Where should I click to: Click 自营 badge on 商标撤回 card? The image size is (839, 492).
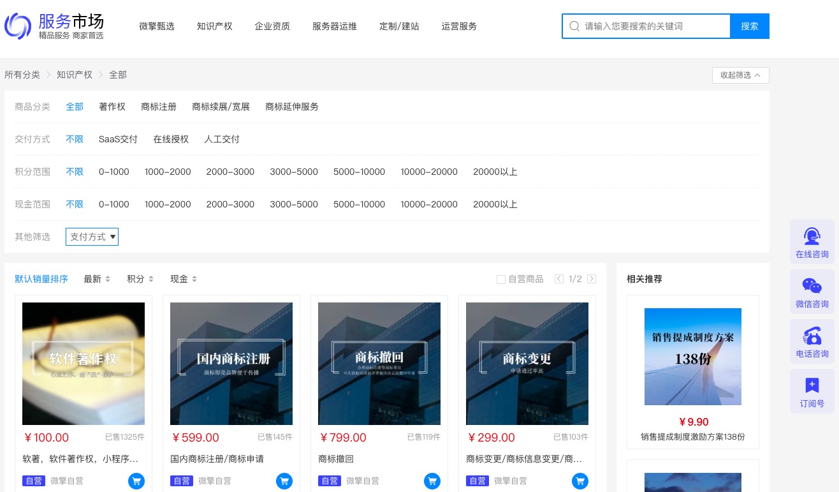pos(330,481)
